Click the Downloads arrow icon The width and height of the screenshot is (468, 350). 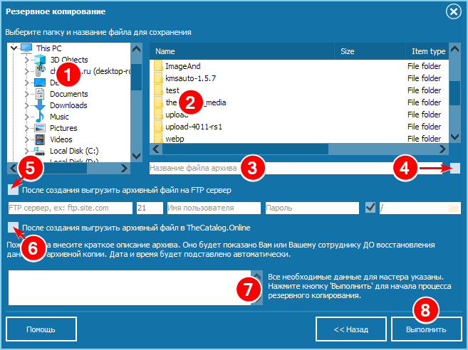coord(40,105)
